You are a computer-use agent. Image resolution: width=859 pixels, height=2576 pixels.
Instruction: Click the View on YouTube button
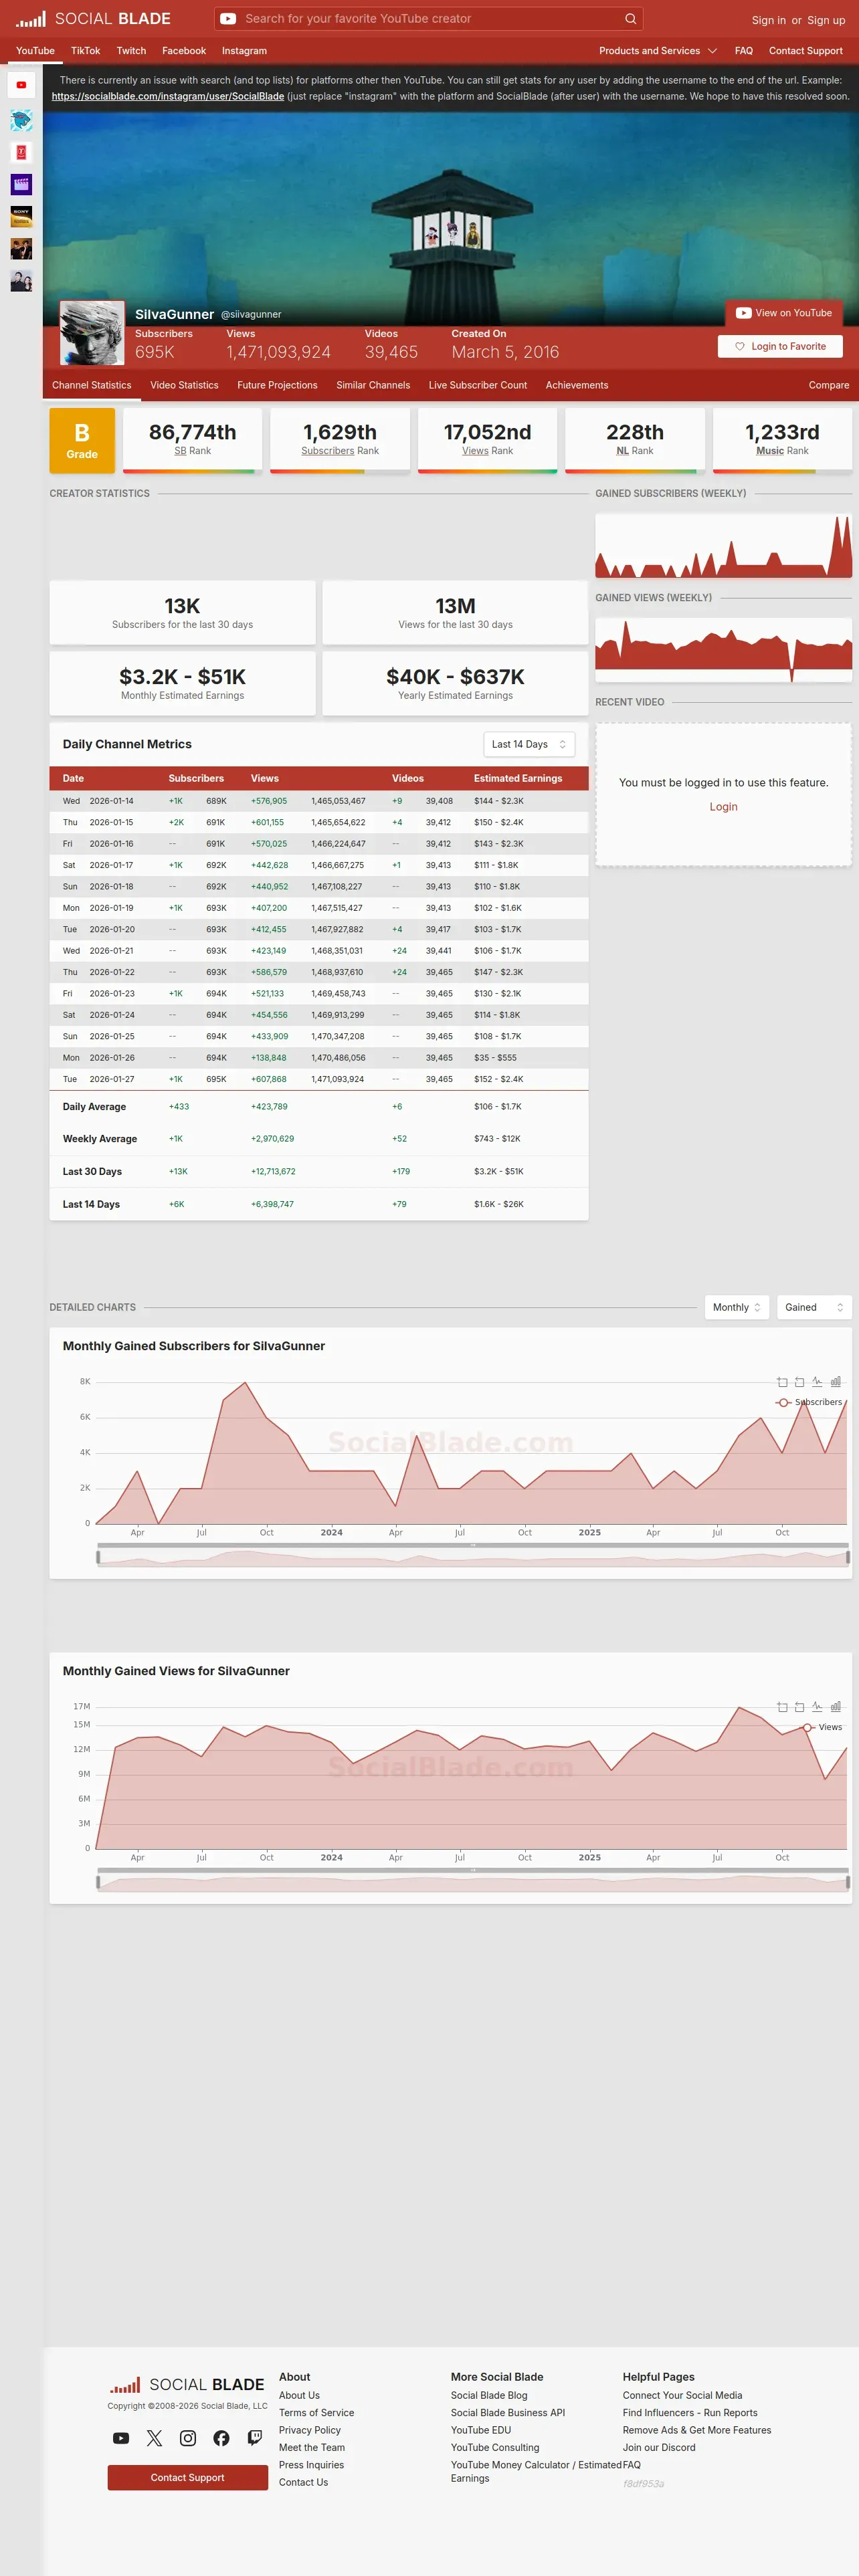click(x=784, y=313)
